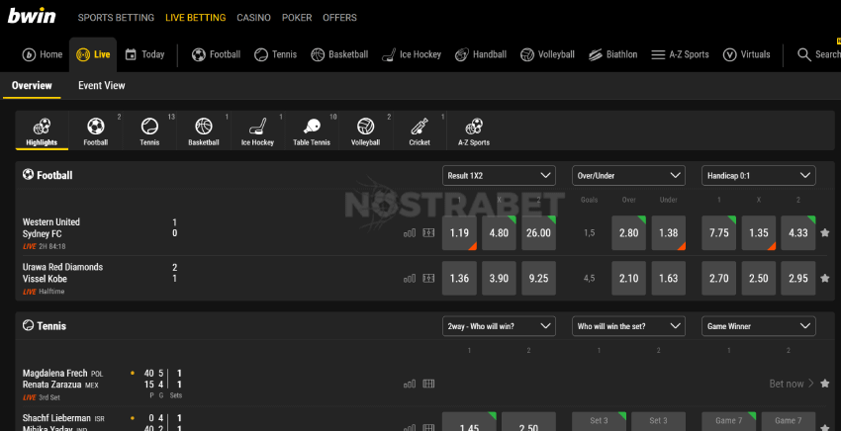Select the A-Z Sports filter icon in the live filter row
This screenshot has width=841, height=431.
pyautogui.click(x=474, y=131)
